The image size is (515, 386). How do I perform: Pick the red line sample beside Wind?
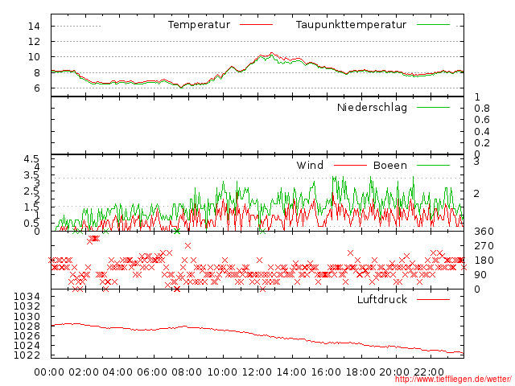pyautogui.click(x=350, y=165)
